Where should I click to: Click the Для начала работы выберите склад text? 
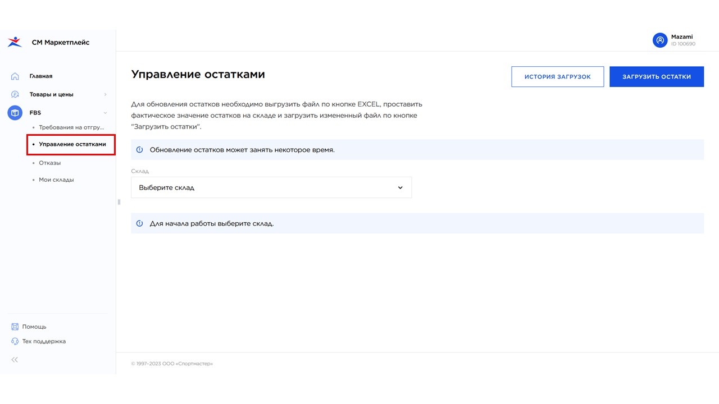pyautogui.click(x=212, y=223)
